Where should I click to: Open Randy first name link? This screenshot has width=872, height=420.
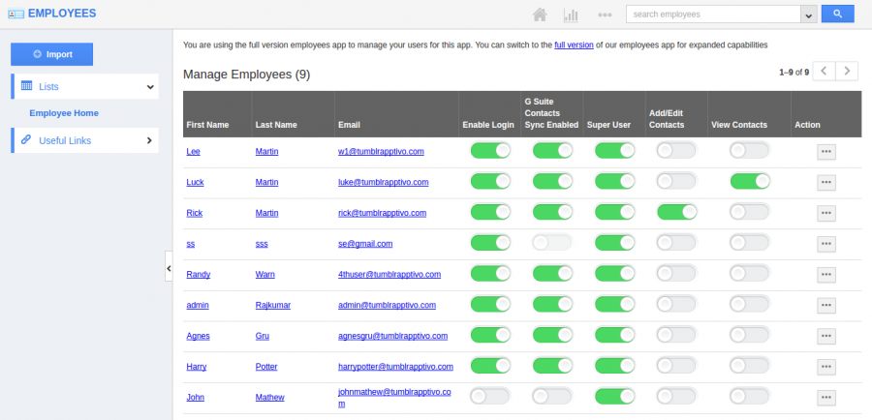(198, 275)
